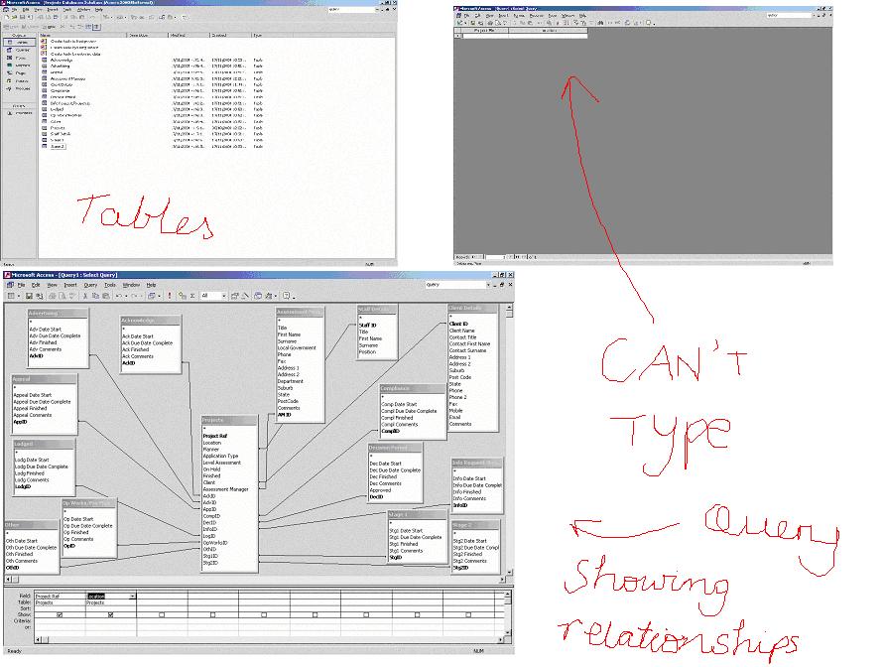Check Show box in fifth grid column
Viewport: 884px width, 667px height.
coord(264,615)
